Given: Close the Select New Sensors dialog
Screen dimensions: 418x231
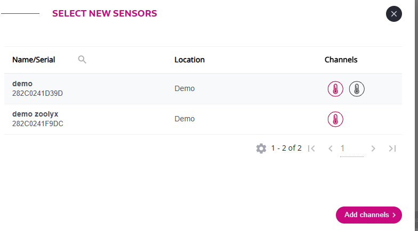Looking at the screenshot, I should click(394, 14).
